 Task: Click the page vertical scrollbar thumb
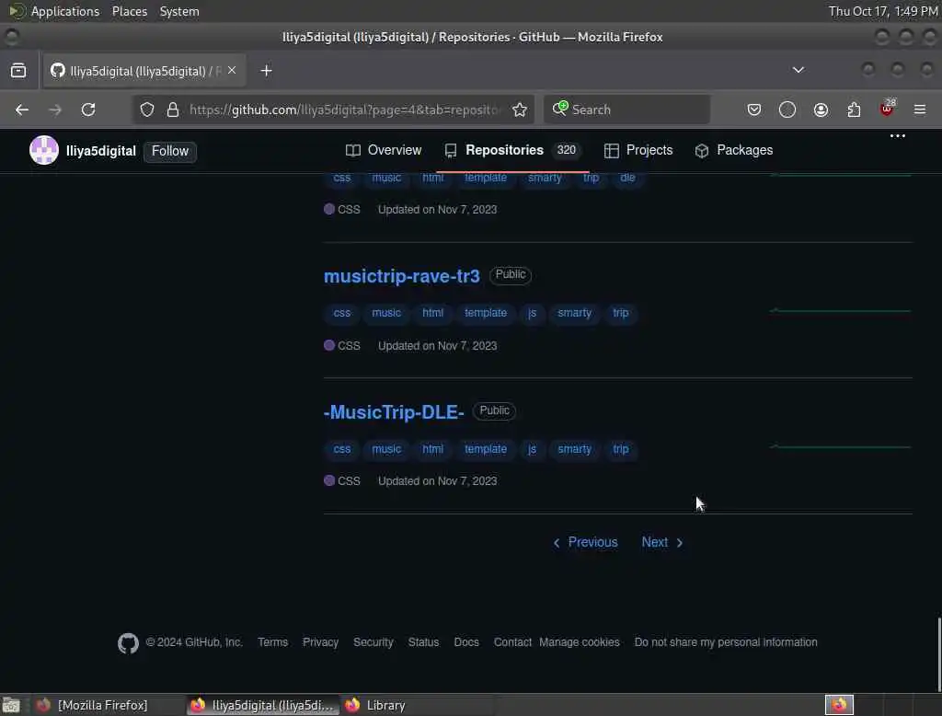pos(938,654)
